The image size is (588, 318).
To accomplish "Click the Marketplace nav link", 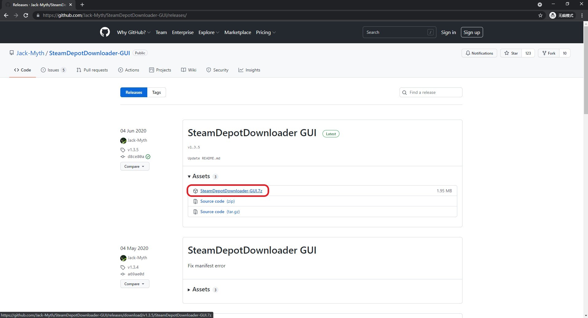I will (x=238, y=32).
